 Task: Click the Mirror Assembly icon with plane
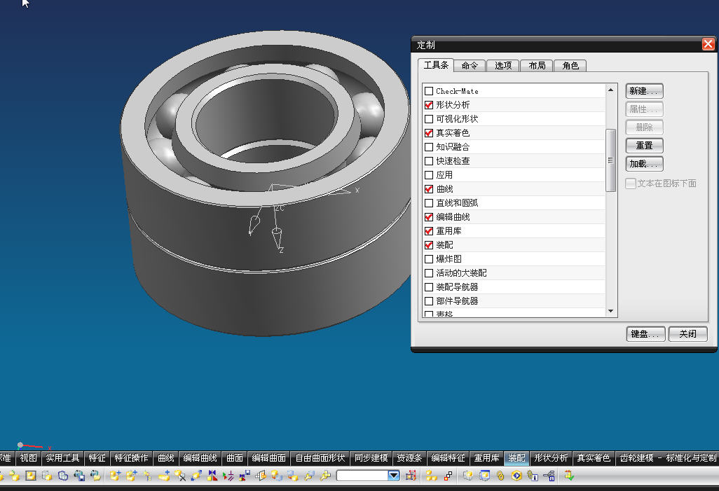tap(261, 476)
